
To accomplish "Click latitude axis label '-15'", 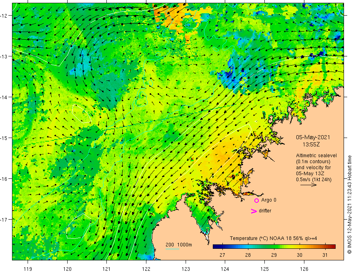I will pos(4,138).
